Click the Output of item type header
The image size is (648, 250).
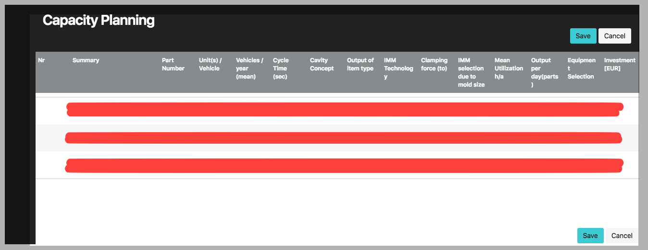(x=360, y=64)
